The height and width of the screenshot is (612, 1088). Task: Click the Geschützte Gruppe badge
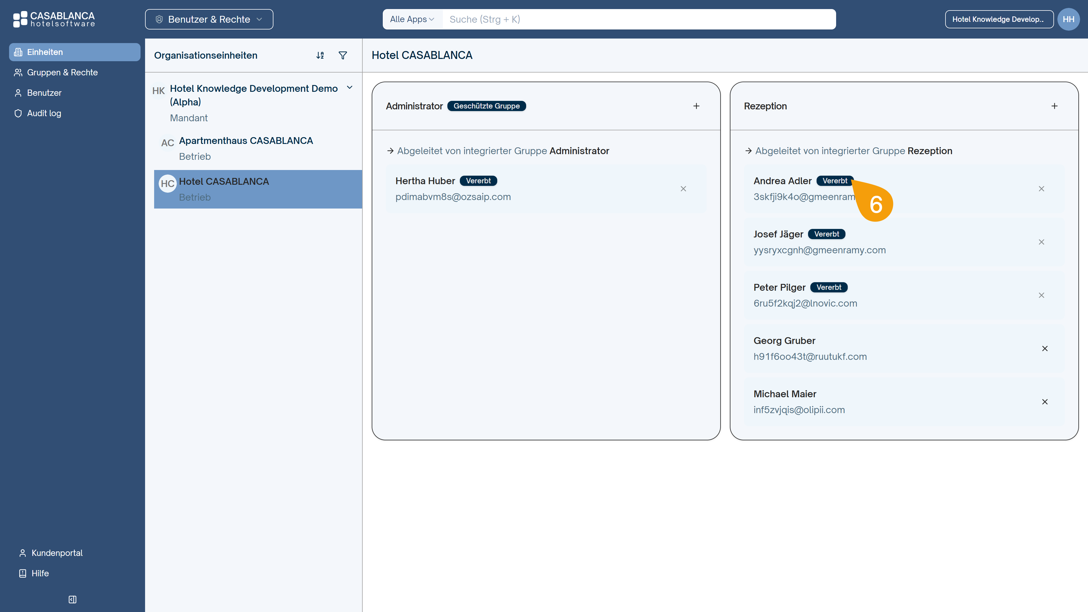tap(486, 106)
